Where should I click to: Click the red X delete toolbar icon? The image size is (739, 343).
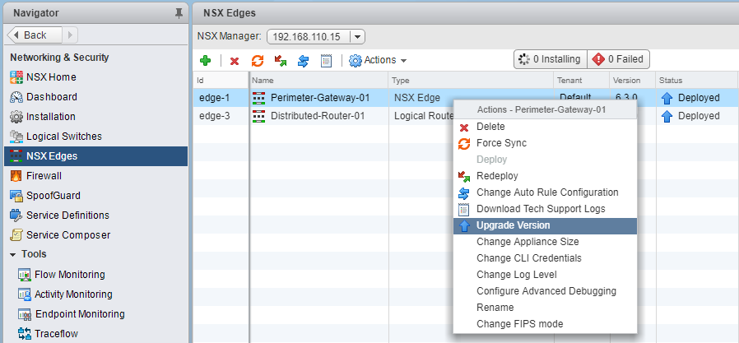[x=235, y=61]
